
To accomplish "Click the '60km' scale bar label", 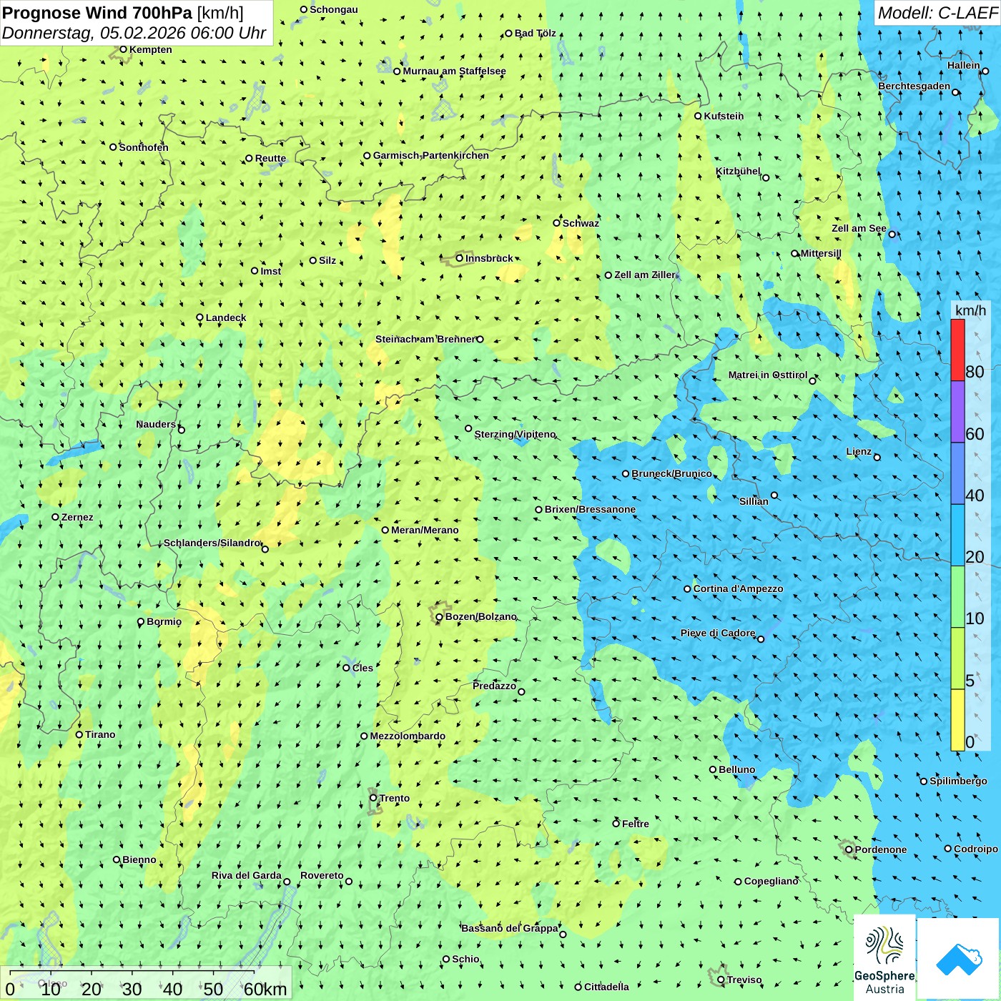I will 265,989.
